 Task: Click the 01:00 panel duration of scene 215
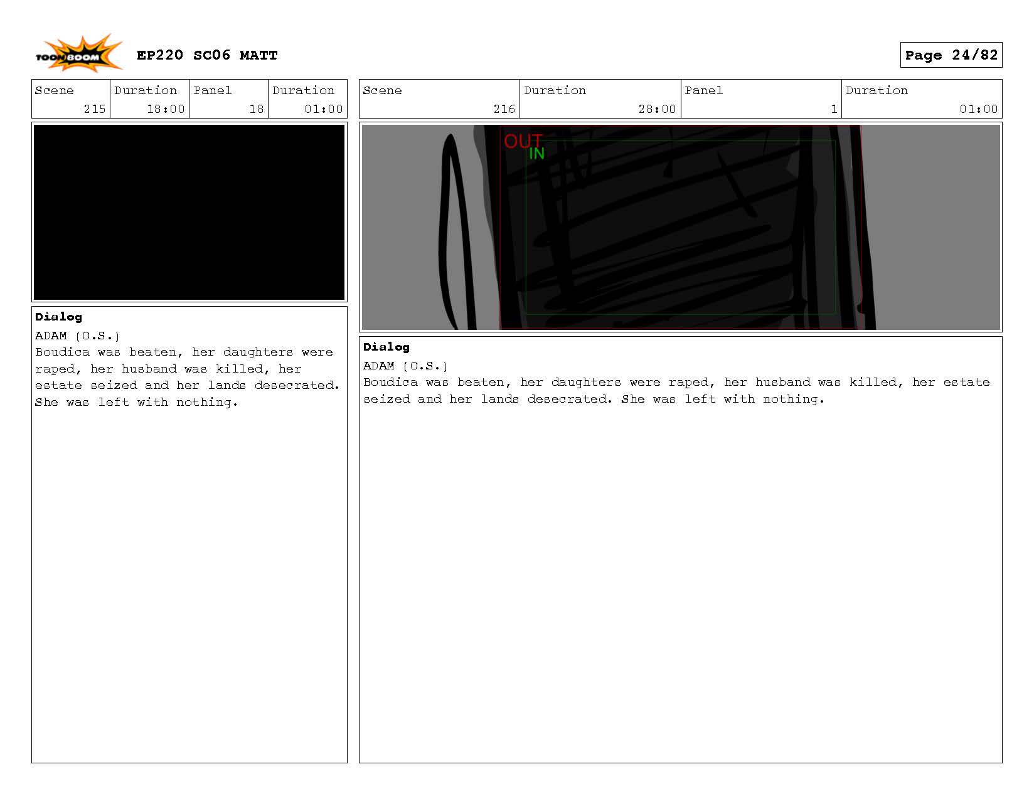(324, 109)
